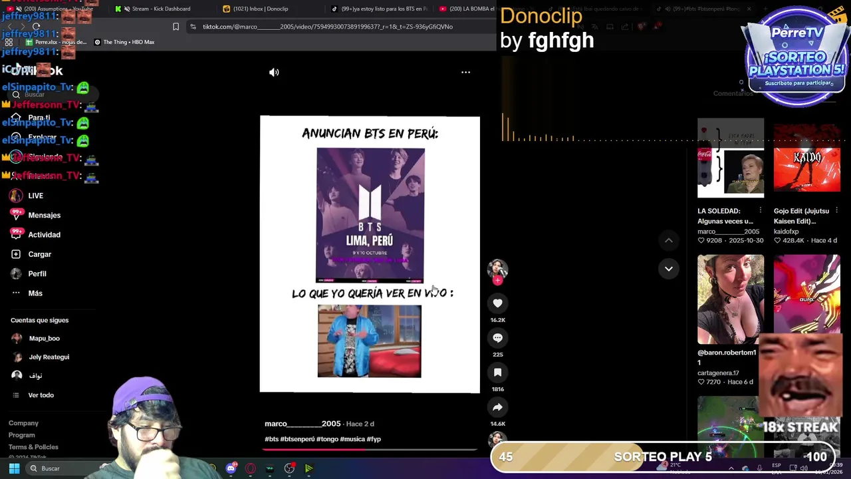Click the #fyp hashtag

pyautogui.click(x=374, y=439)
